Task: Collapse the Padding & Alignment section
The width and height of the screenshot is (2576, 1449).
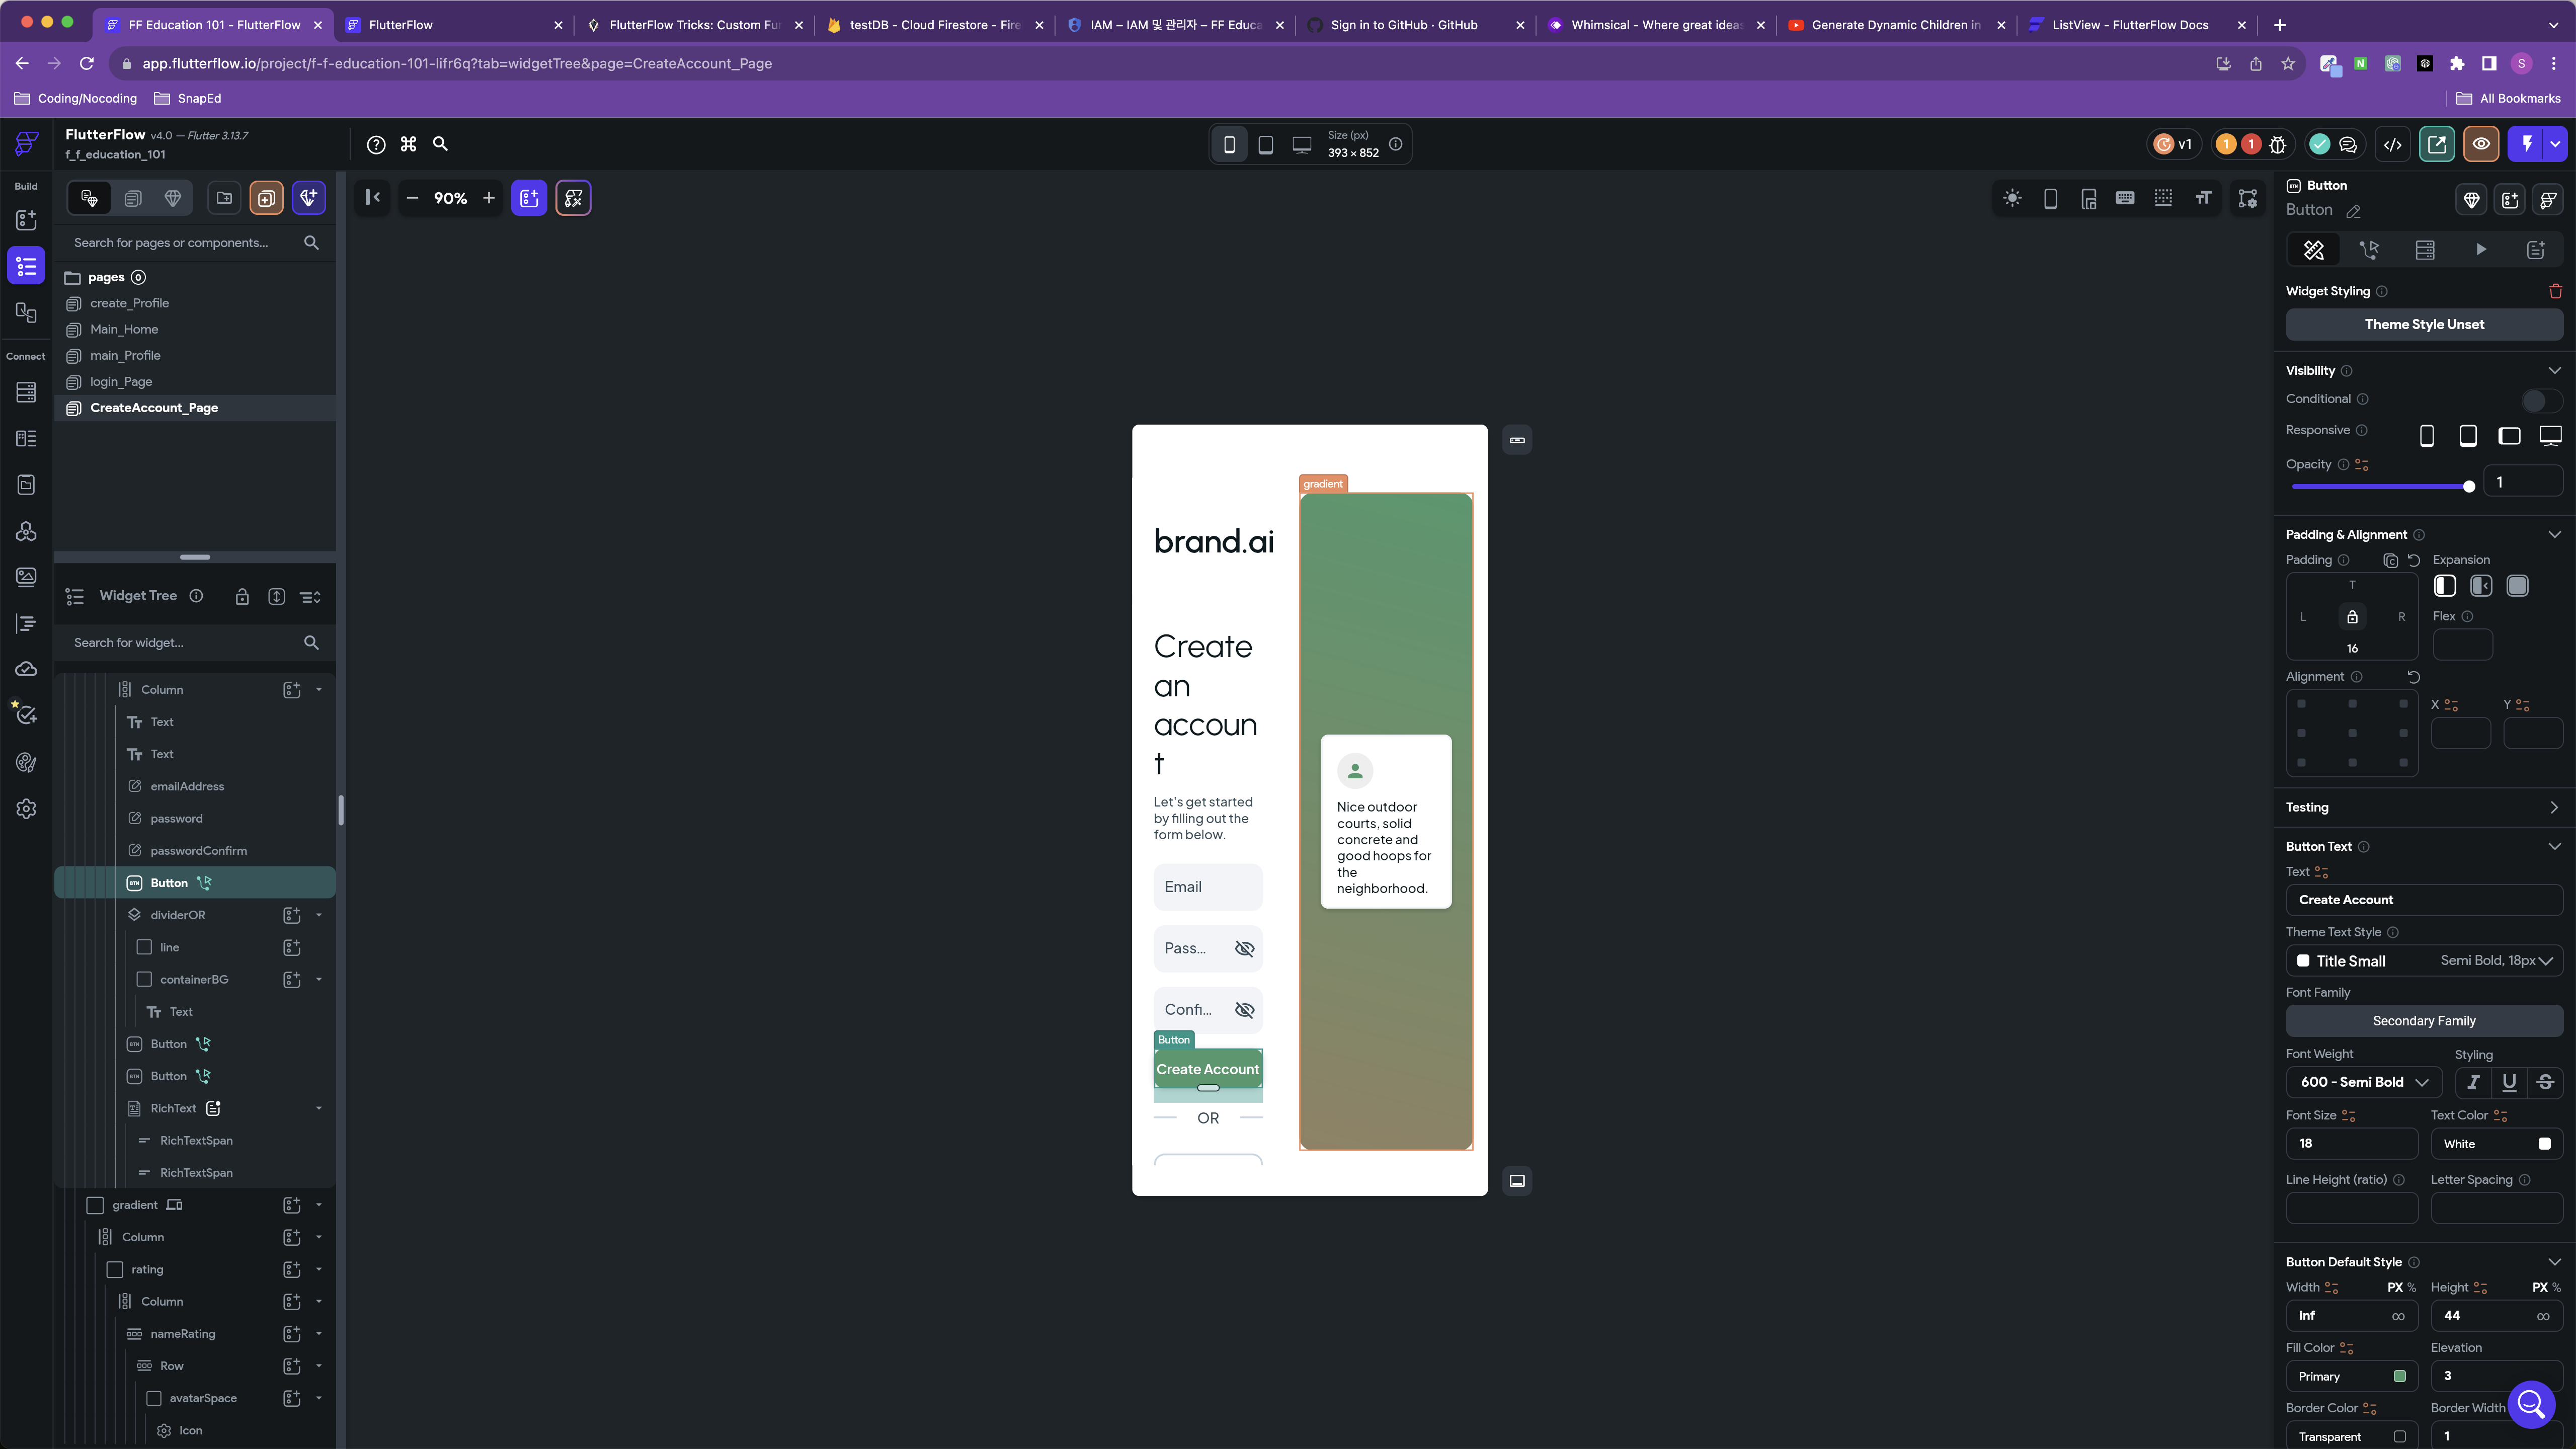Action: (2555, 534)
